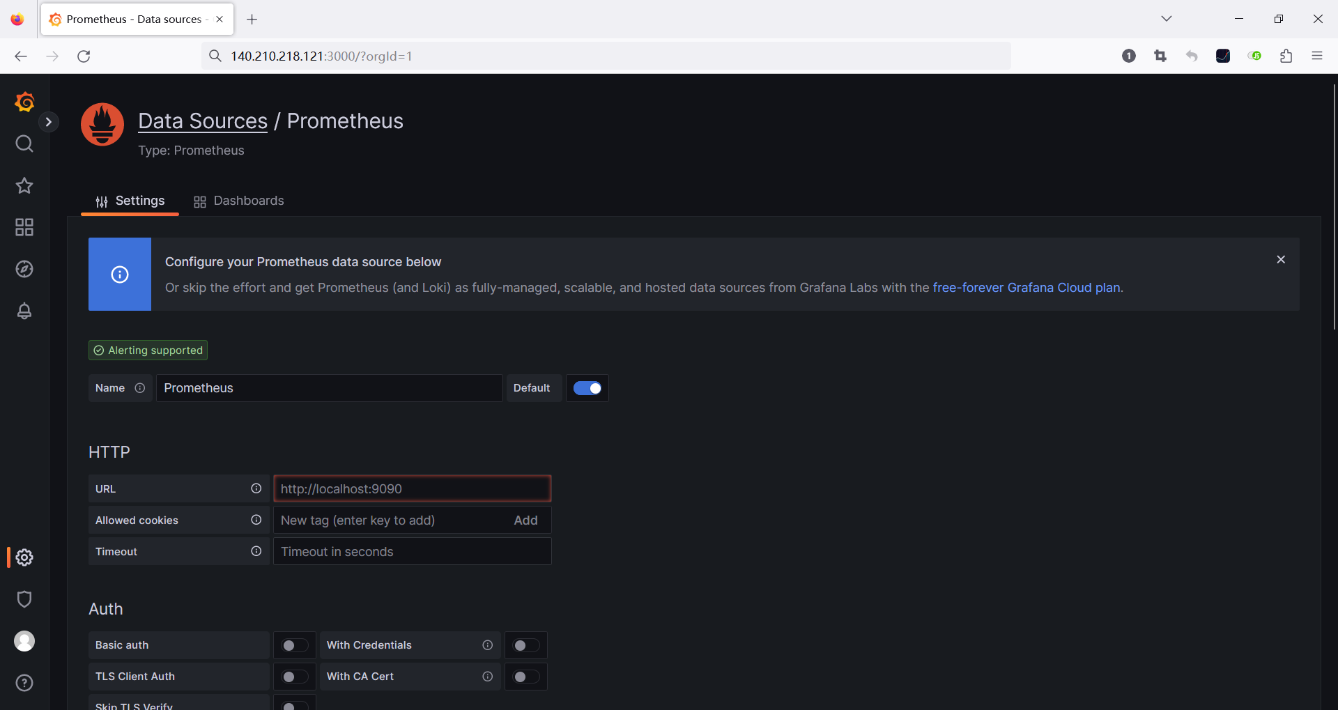The image size is (1338, 710).
Task: Open the Alerting bell icon
Action: 24,311
